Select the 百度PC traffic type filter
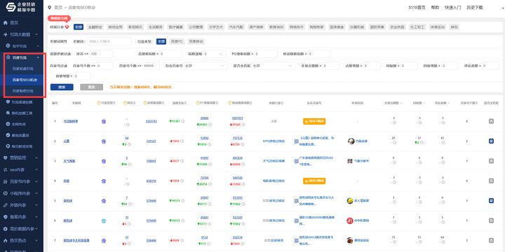The height and width of the screenshot is (252, 505). 177,41
